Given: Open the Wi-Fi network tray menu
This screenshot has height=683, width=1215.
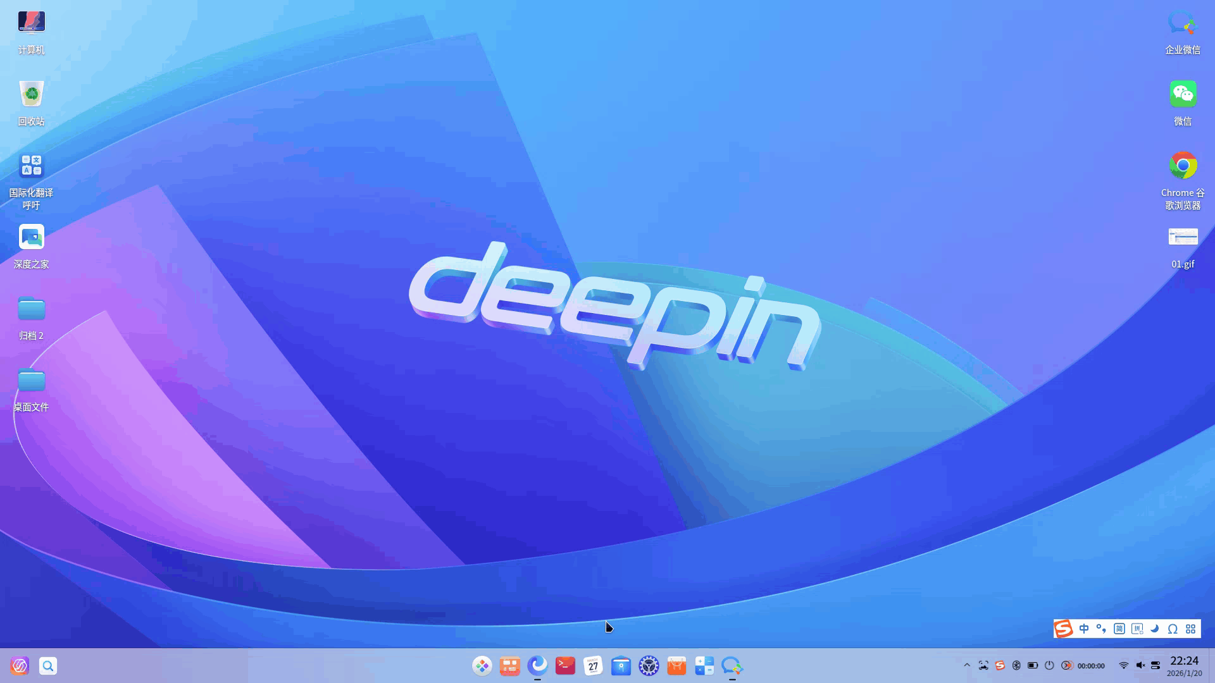Looking at the screenshot, I should (x=1124, y=665).
